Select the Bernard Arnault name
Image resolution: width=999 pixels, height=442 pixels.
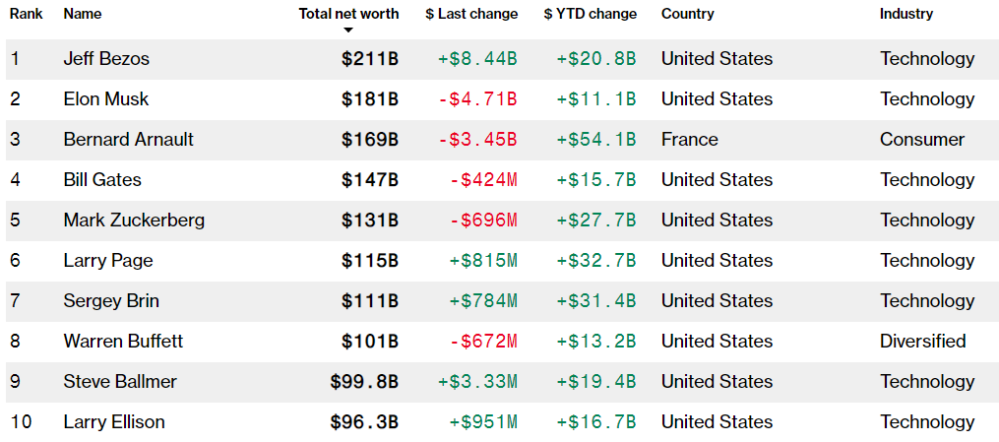[128, 140]
